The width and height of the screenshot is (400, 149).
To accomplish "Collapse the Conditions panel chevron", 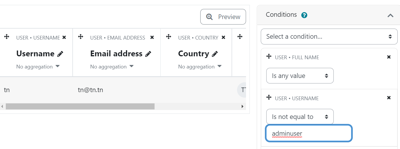I will 390,15.
